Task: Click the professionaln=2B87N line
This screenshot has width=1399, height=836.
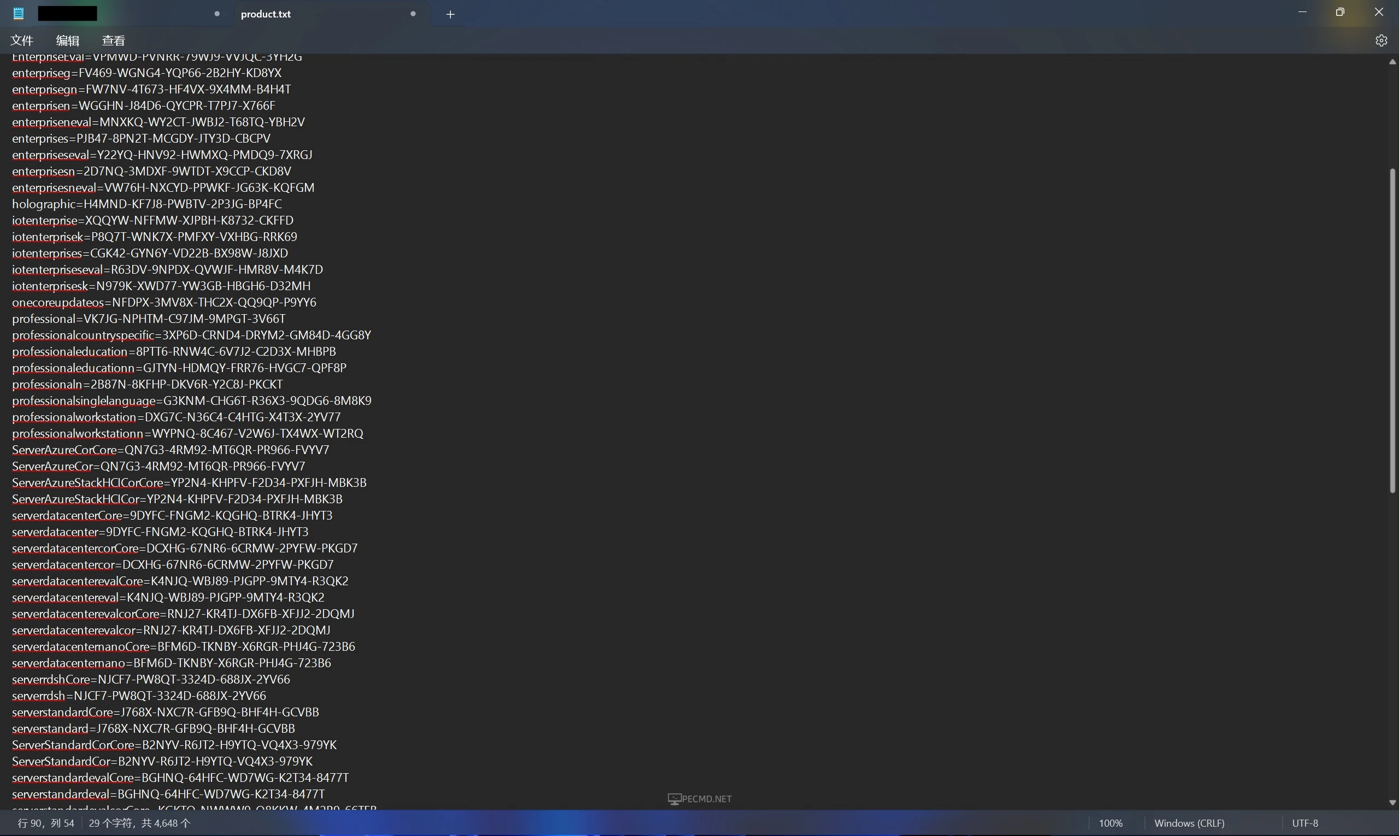Action: [148, 384]
